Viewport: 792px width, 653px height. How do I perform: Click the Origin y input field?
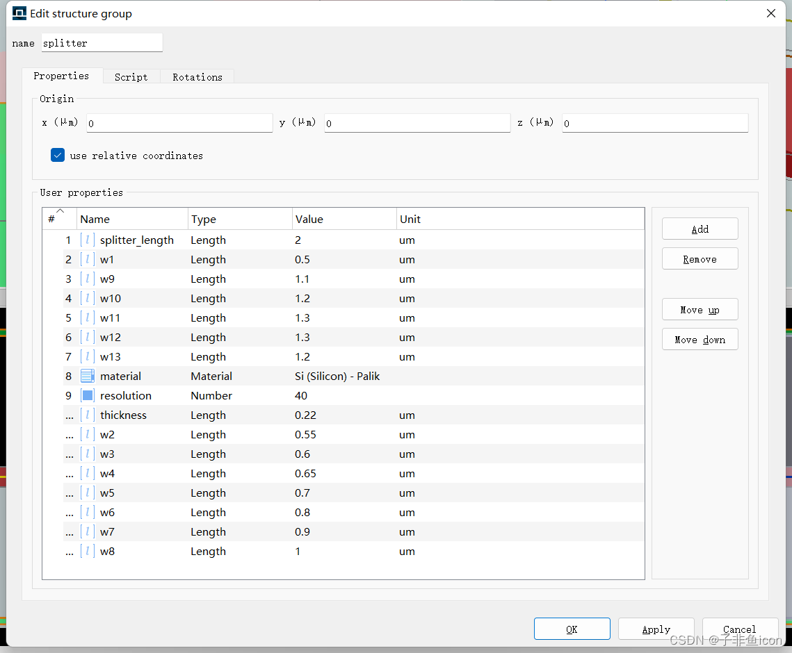click(417, 123)
